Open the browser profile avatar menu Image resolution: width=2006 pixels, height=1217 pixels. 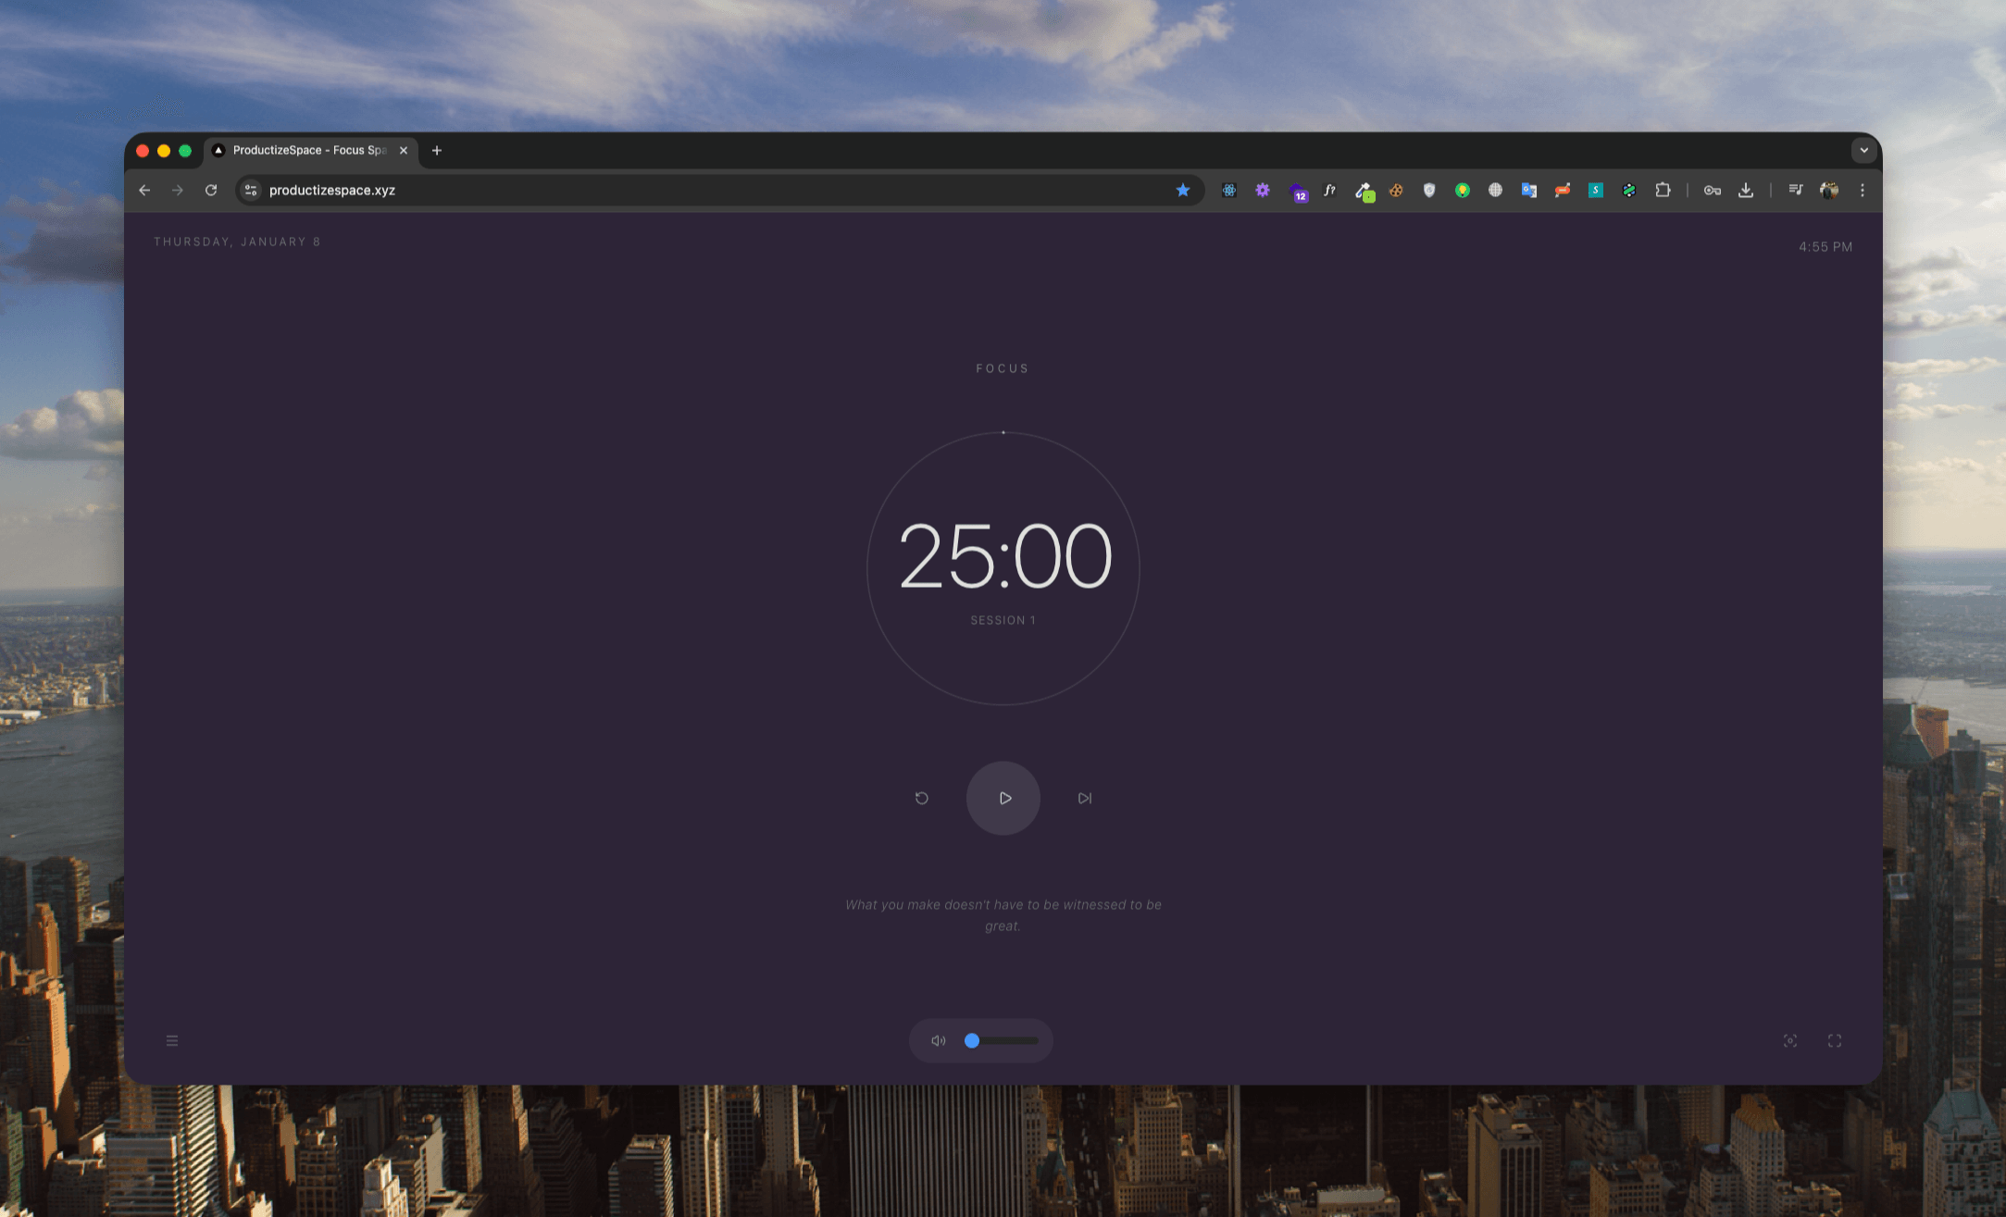click(x=1827, y=190)
